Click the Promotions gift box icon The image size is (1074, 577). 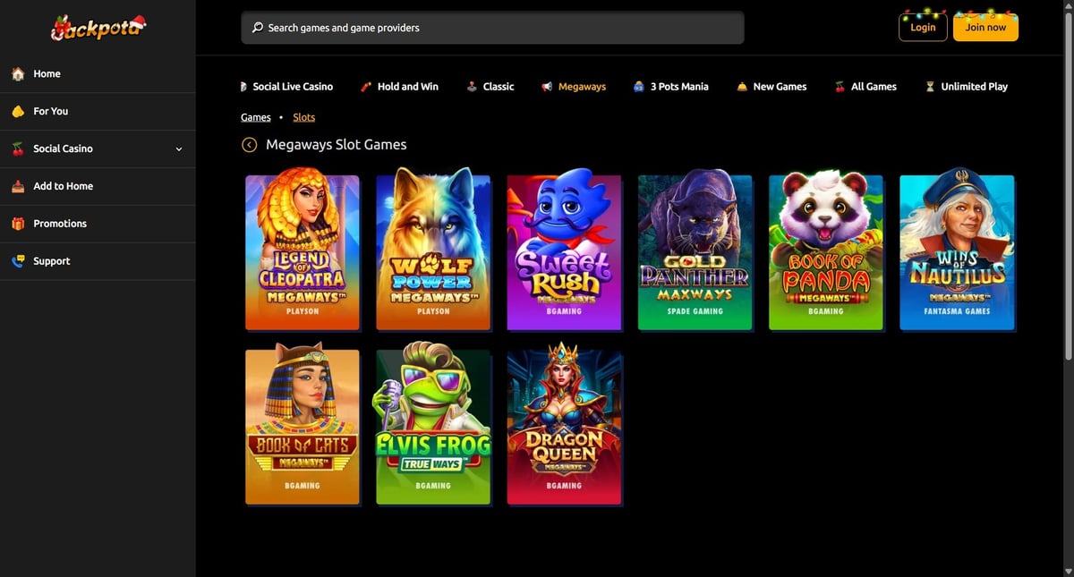[18, 224]
